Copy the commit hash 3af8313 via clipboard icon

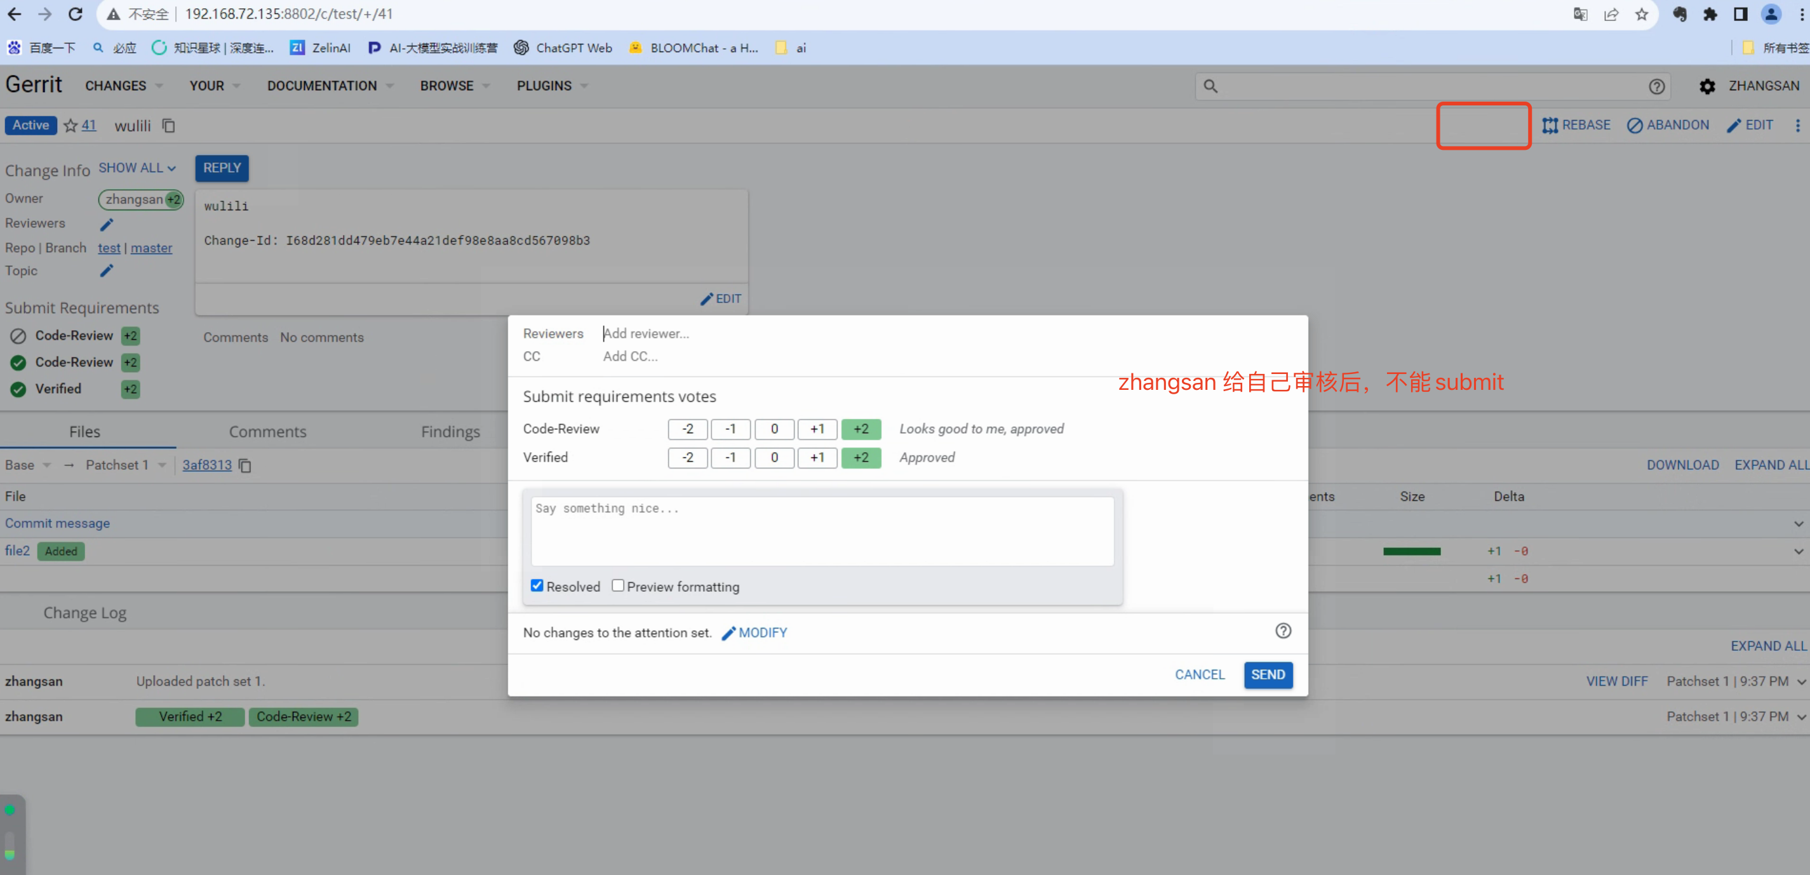click(x=245, y=465)
